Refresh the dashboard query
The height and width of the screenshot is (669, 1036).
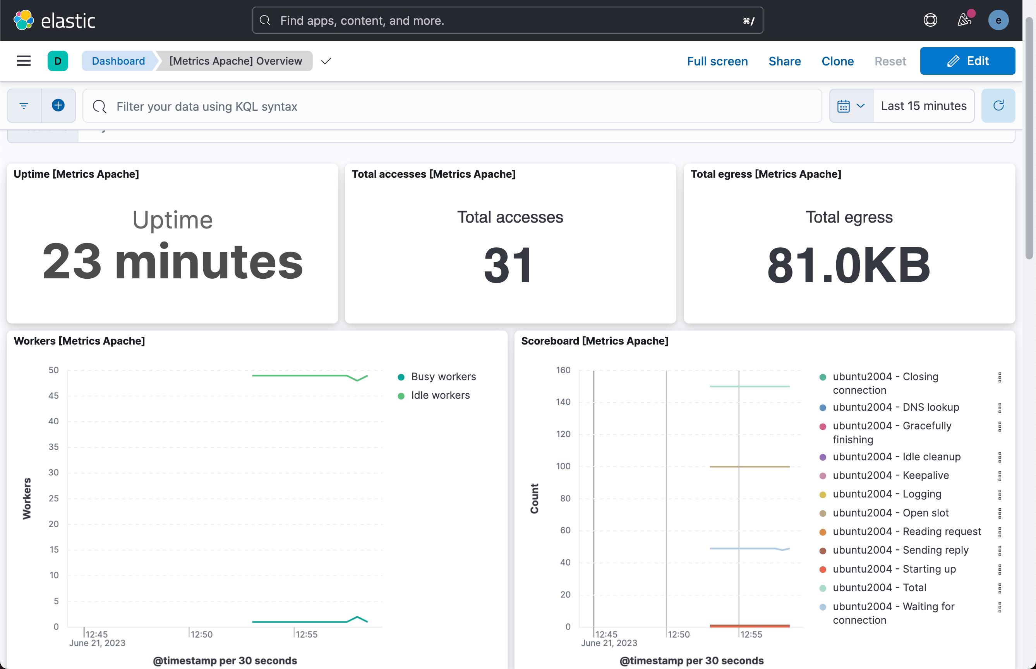(x=998, y=106)
